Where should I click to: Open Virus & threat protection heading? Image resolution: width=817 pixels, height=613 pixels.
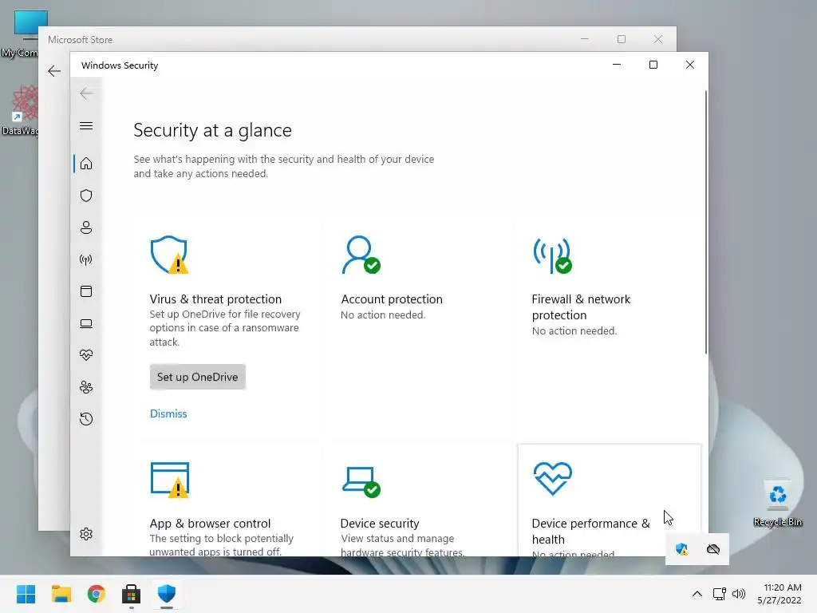[215, 299]
